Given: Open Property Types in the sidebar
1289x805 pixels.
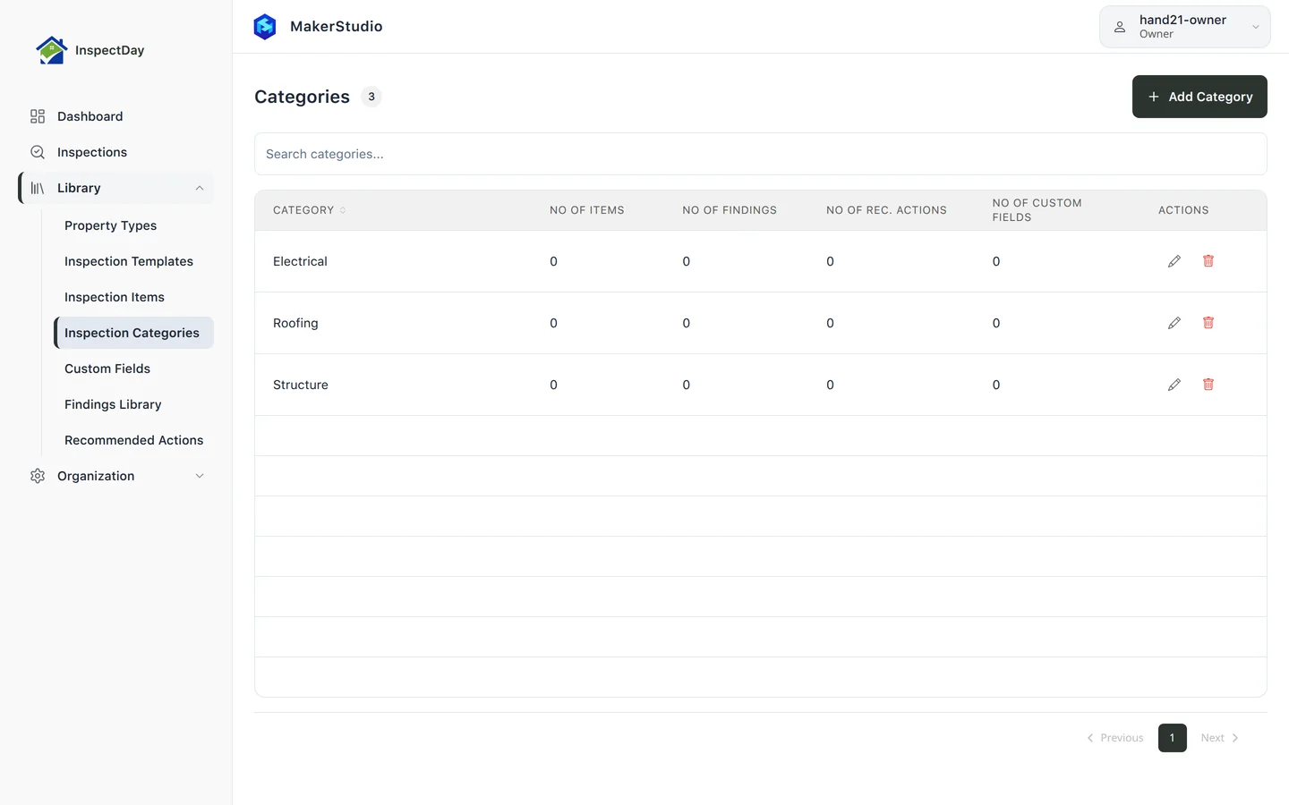Looking at the screenshot, I should pyautogui.click(x=111, y=225).
